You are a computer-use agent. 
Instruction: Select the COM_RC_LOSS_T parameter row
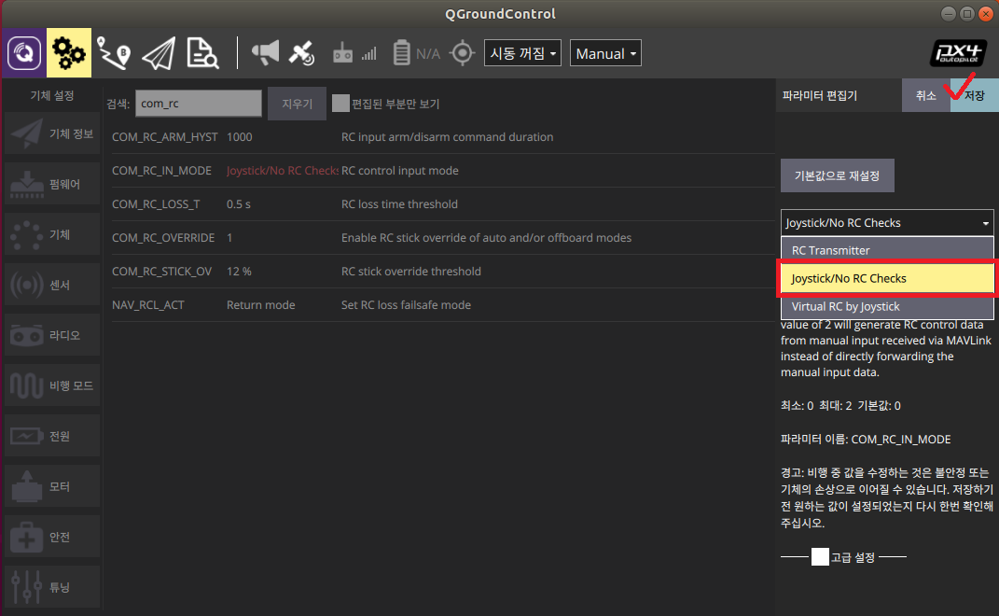[x=443, y=204]
